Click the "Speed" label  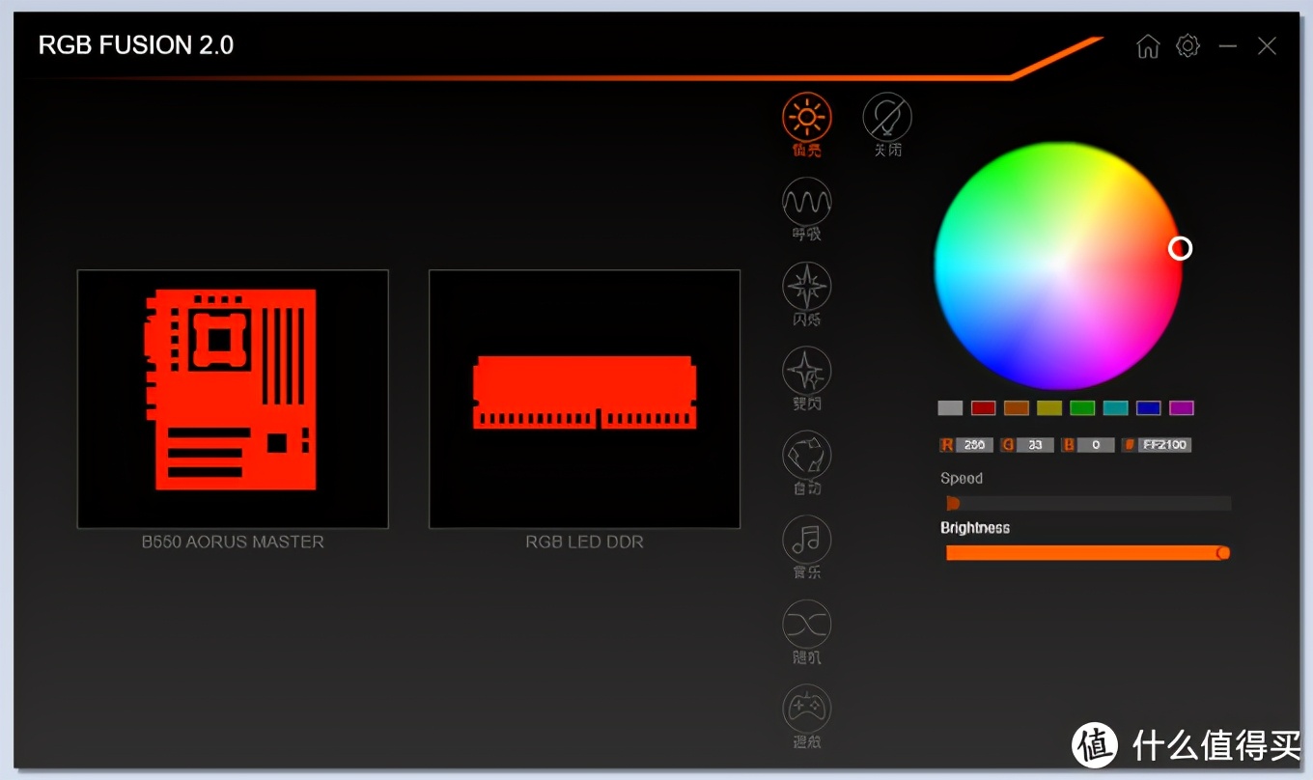[962, 479]
